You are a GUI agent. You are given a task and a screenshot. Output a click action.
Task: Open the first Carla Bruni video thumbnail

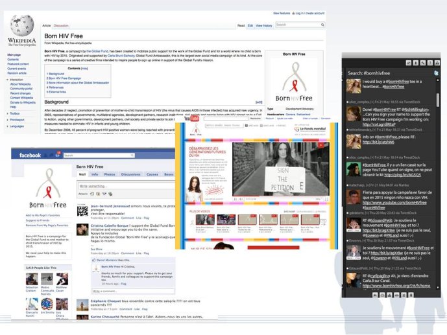[205, 220]
